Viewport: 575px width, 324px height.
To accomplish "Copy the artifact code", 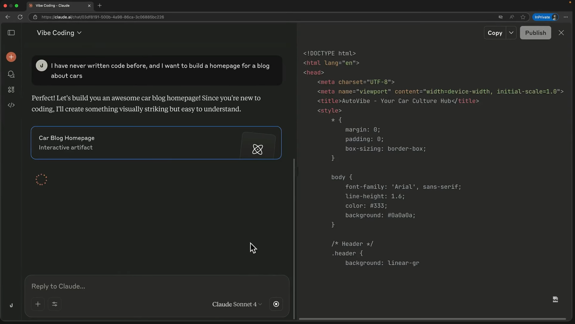I will coord(495,33).
